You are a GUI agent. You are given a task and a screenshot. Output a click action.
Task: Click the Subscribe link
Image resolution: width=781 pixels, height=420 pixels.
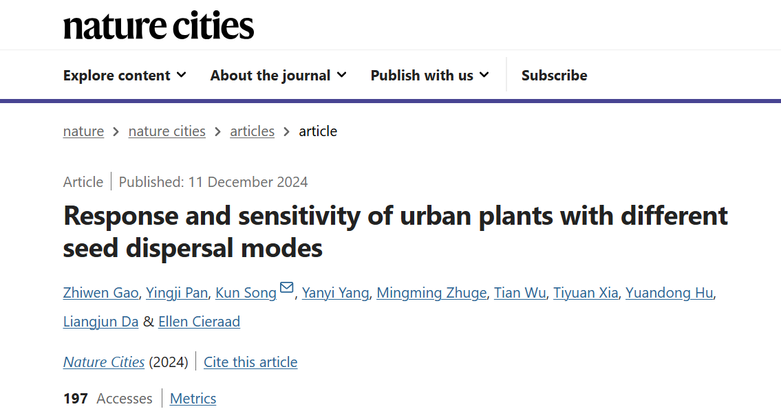[x=554, y=76]
